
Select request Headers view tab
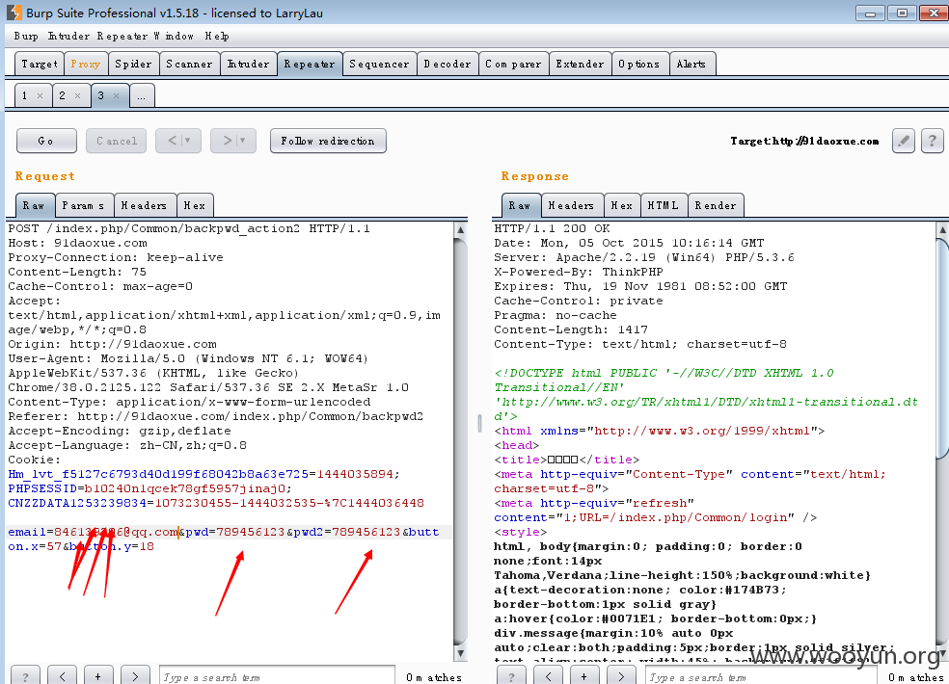145,205
